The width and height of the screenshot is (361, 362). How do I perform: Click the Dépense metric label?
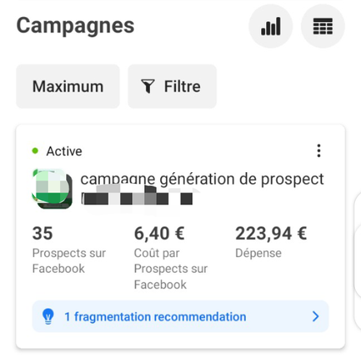pyautogui.click(x=258, y=253)
